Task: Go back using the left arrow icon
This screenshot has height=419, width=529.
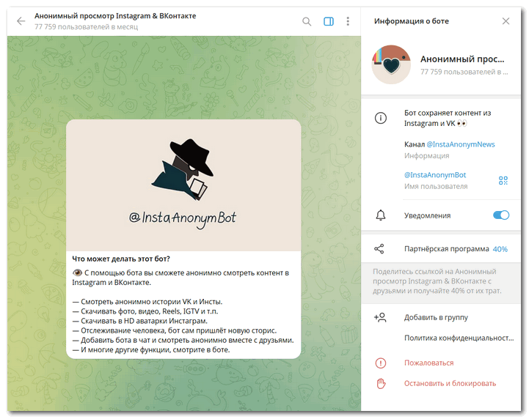Action: point(21,21)
